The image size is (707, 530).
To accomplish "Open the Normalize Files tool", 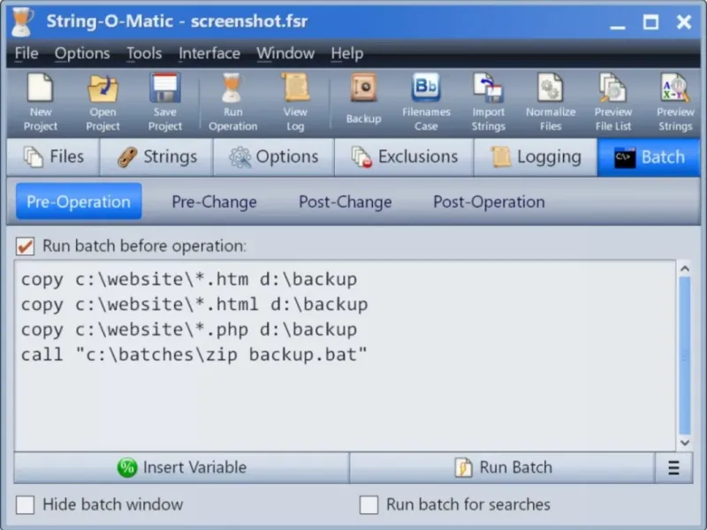I will (551, 103).
